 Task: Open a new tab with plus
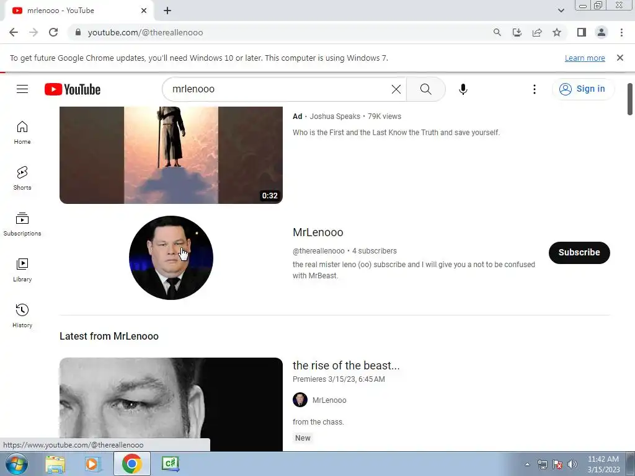[167, 11]
